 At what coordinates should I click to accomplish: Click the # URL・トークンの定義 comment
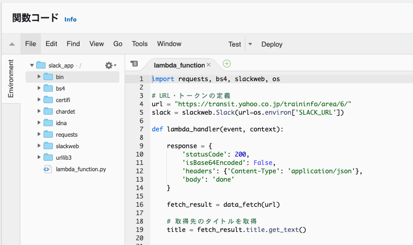[191, 96]
